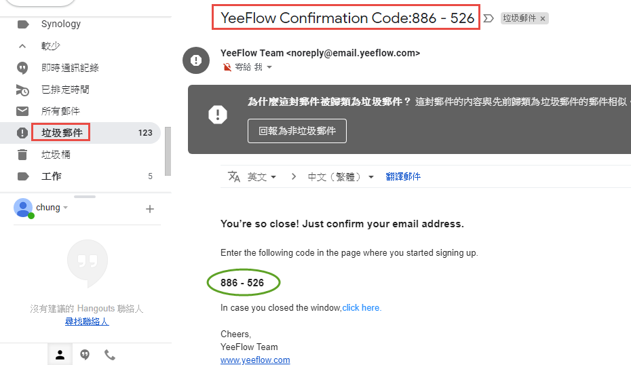
Task: Remove the 垃圾郵件 label chip
Action: pos(543,18)
